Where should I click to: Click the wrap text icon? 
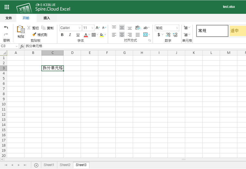[x=137, y=27]
